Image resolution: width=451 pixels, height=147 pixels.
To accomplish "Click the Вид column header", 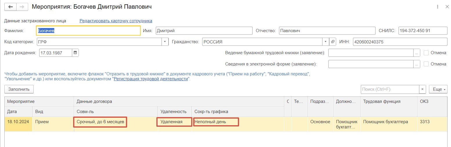I will pos(53,111).
